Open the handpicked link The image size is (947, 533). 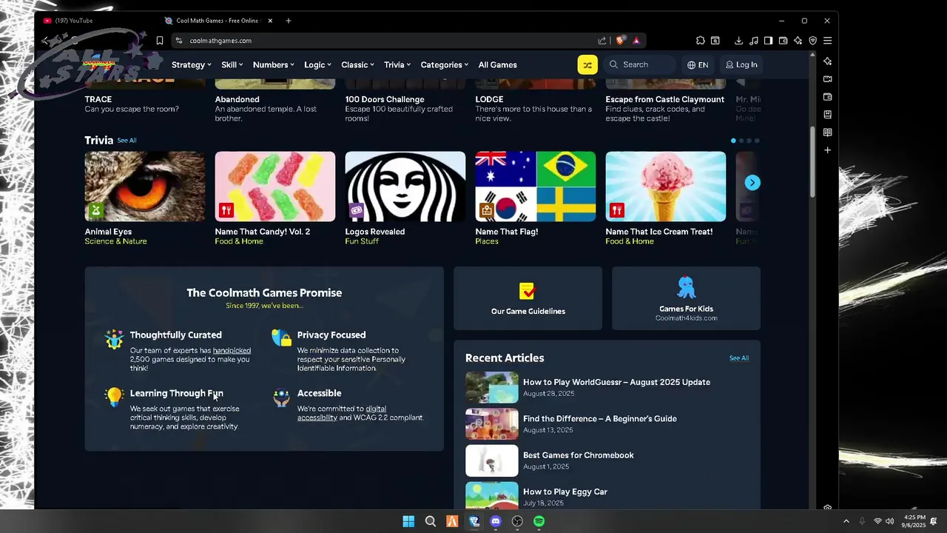coord(232,350)
